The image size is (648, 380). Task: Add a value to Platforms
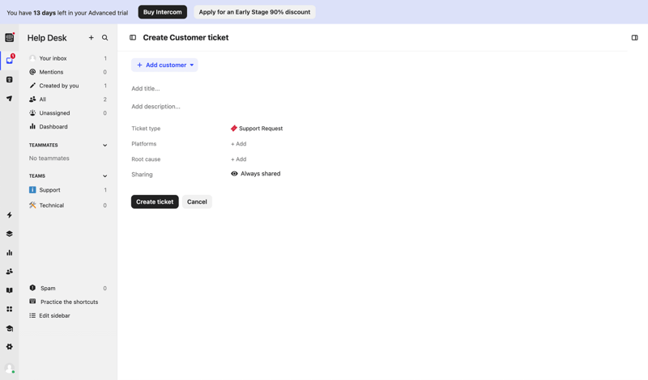[x=238, y=144]
